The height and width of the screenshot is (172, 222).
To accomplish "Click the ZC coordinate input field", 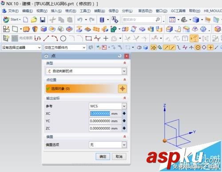I will 105,128.
